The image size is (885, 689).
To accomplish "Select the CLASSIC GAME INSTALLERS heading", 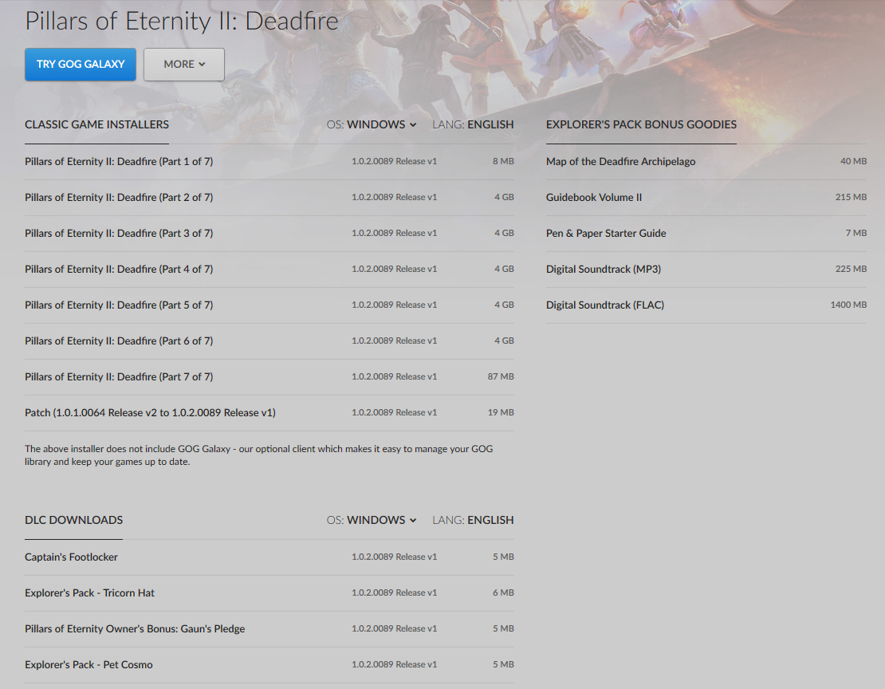I will coord(96,124).
